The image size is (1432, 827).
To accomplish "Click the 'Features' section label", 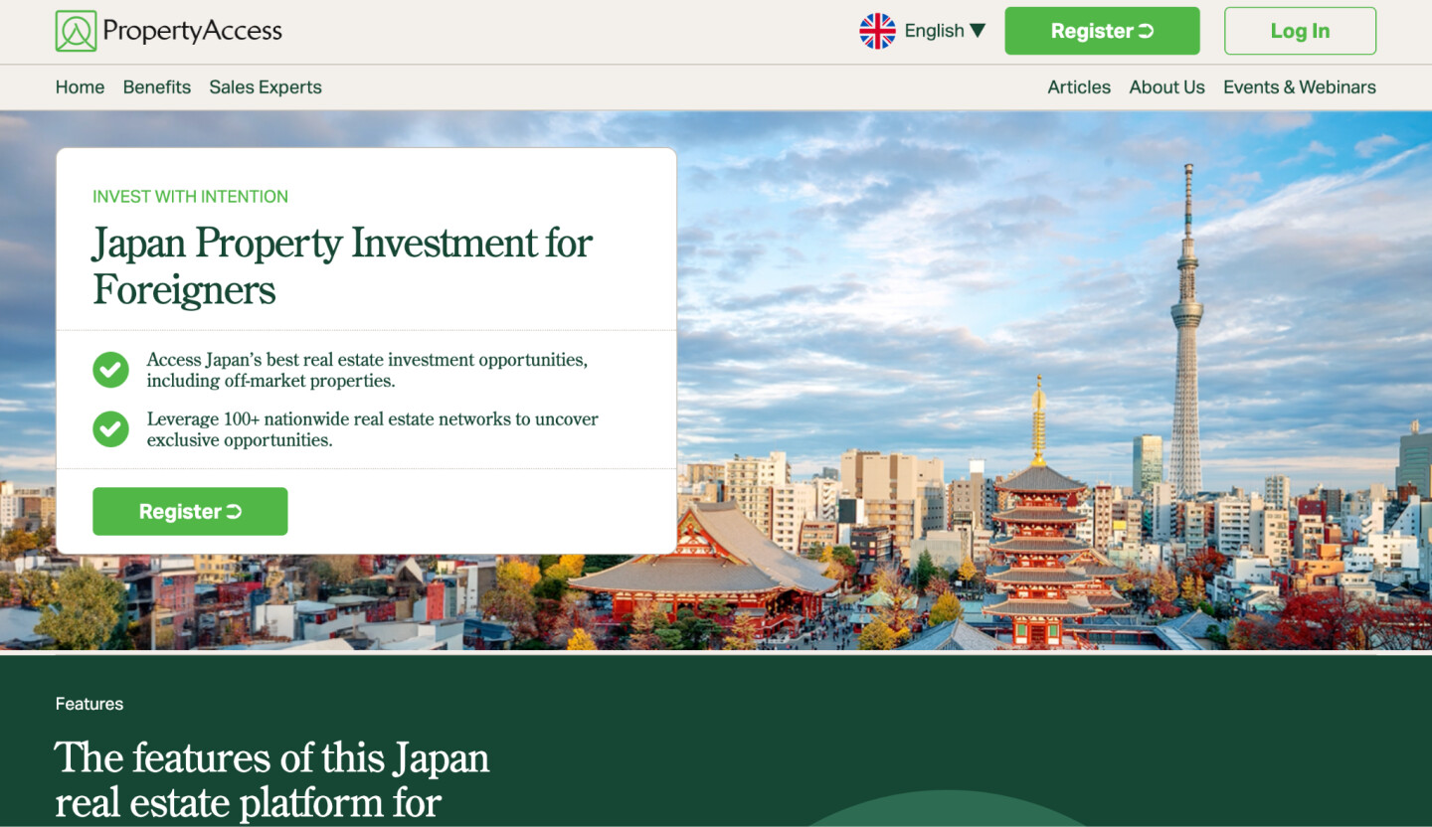I will pyautogui.click(x=89, y=704).
